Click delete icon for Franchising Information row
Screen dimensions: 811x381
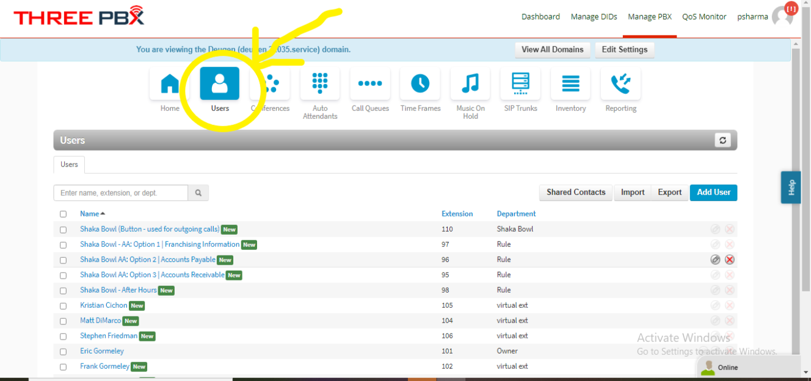click(x=730, y=244)
